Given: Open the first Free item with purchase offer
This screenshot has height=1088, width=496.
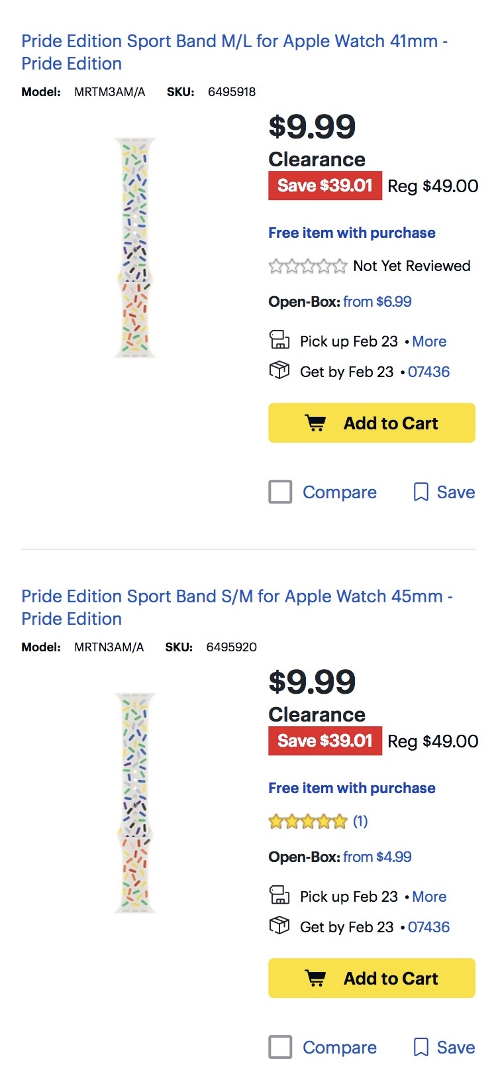Looking at the screenshot, I should [352, 233].
